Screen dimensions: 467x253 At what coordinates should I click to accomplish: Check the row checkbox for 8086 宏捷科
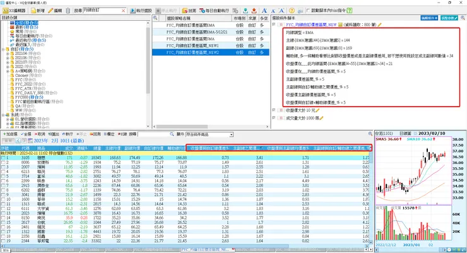[x=3, y=163]
